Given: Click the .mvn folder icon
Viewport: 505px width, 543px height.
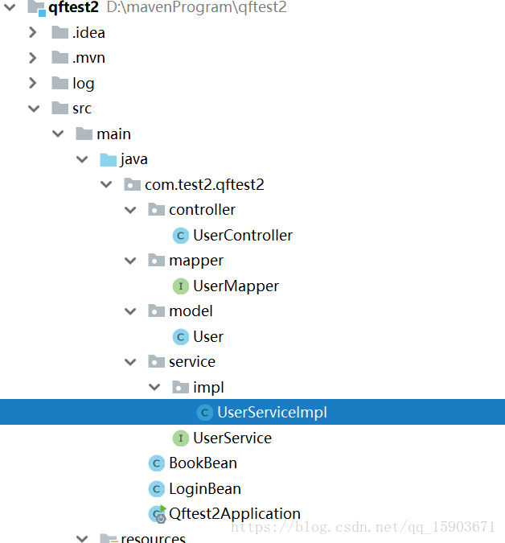Looking at the screenshot, I should click(60, 57).
